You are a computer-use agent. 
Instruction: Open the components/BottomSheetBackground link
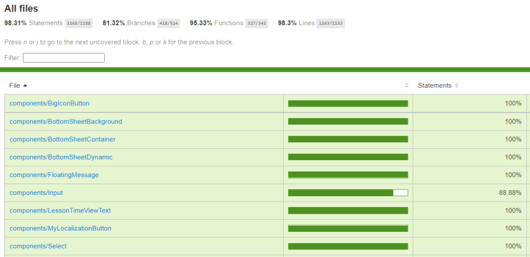click(x=66, y=122)
